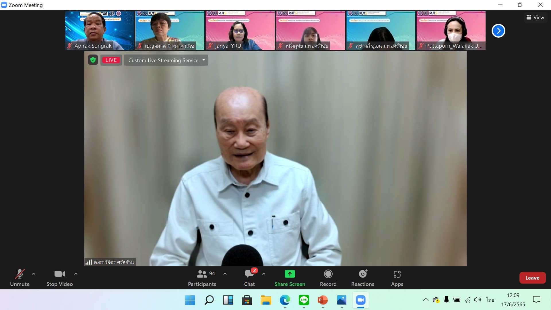Open the Windows Start menu
The image size is (551, 310).
click(x=190, y=300)
